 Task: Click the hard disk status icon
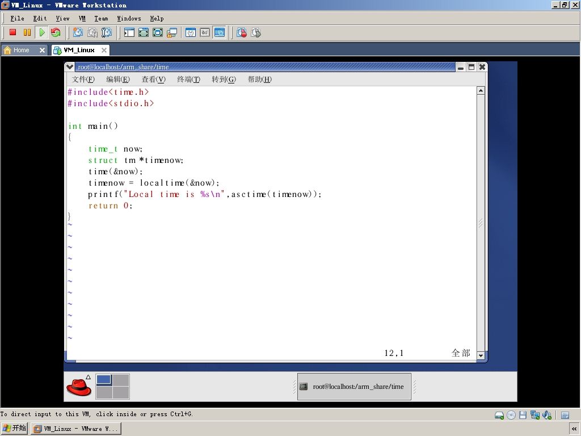(x=499, y=415)
